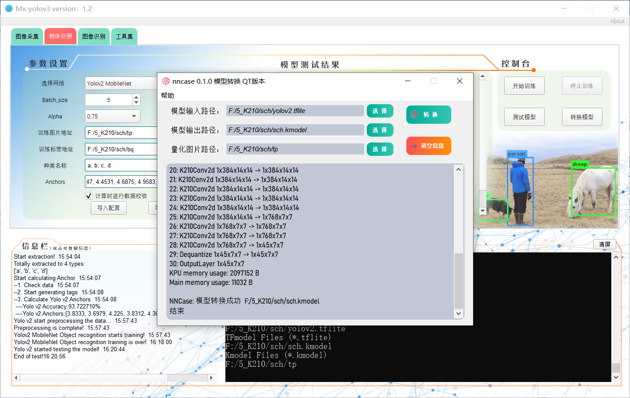
Task: Open the 帮助 menu in the nncase dialog
Action: [x=168, y=95]
